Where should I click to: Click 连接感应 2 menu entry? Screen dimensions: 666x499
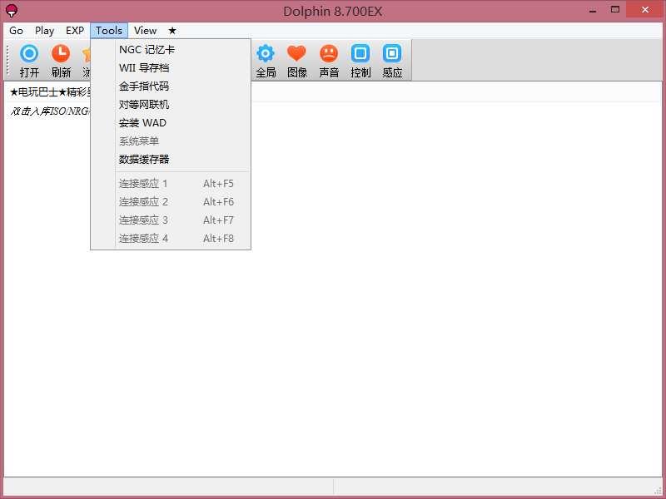(171, 201)
